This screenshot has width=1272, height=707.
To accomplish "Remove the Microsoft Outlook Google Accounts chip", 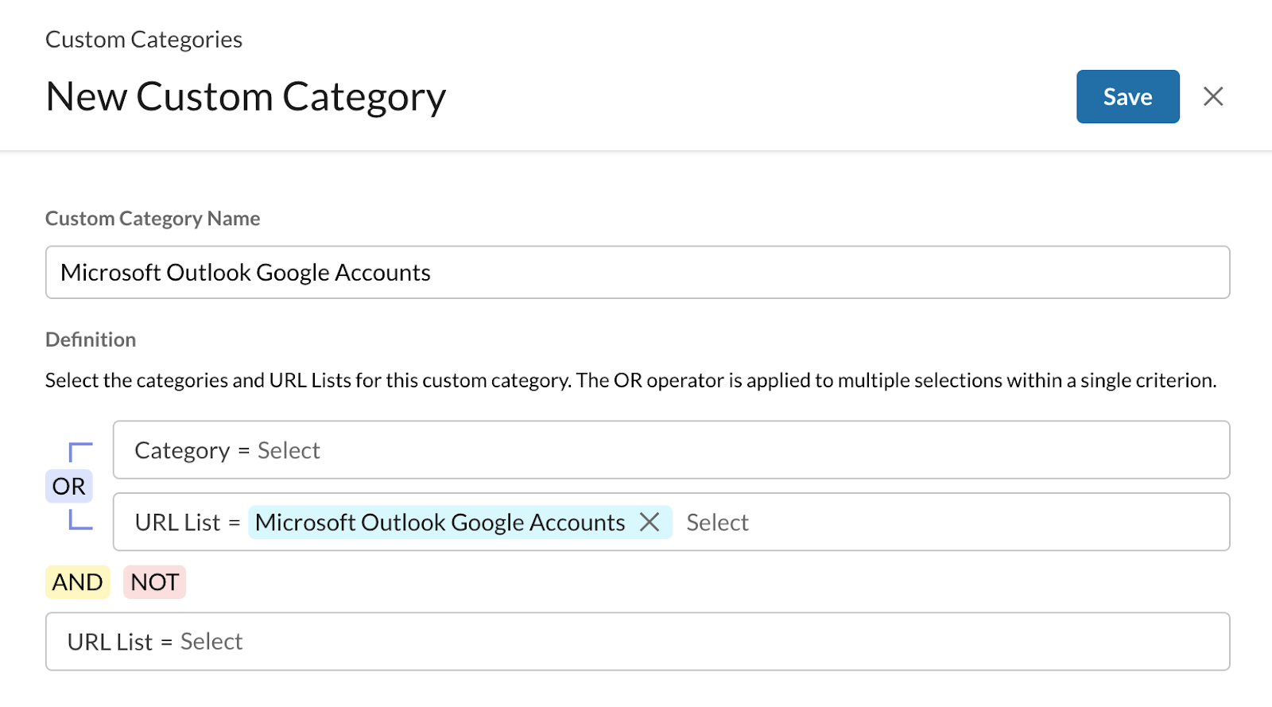I will coord(650,522).
